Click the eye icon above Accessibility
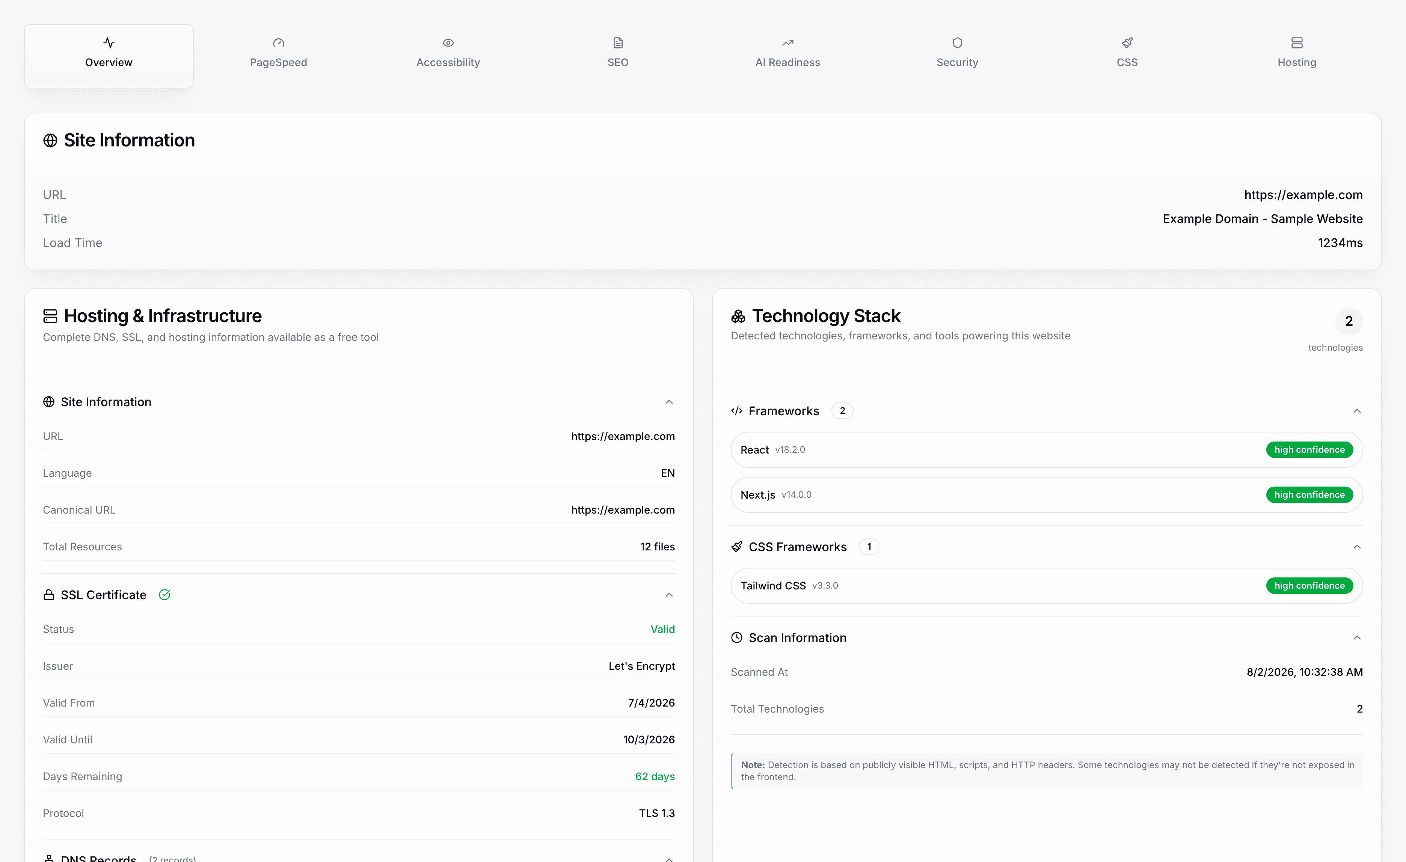Viewport: 1406px width, 862px height. (448, 43)
